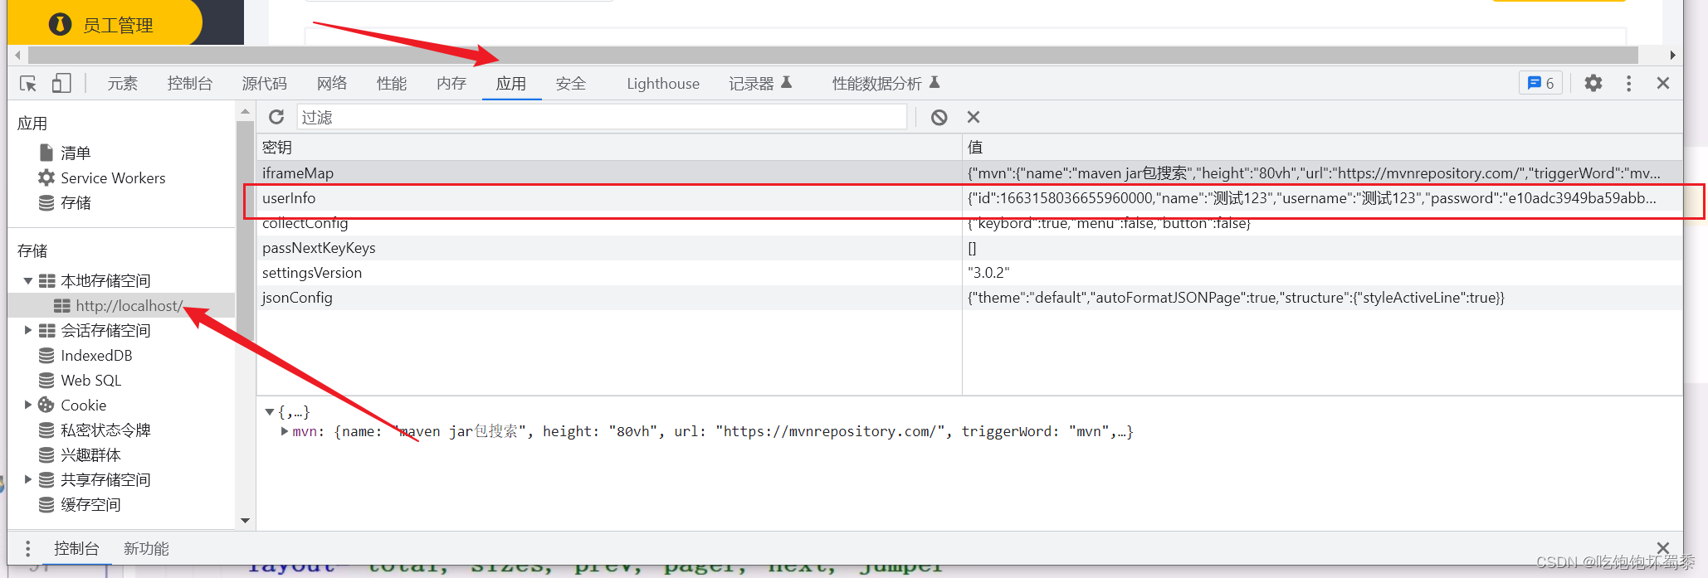Click page horizontal scrollbar left arrow
The image size is (1708, 578).
tap(17, 55)
